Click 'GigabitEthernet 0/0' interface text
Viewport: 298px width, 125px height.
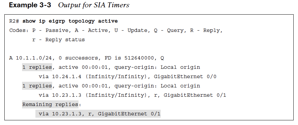pyautogui.click(x=185, y=76)
